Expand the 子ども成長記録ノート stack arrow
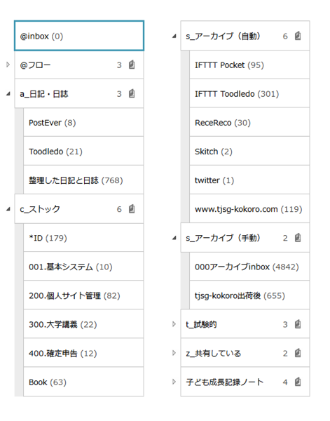 click(174, 382)
